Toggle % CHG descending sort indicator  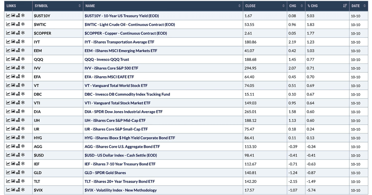pos(345,6)
